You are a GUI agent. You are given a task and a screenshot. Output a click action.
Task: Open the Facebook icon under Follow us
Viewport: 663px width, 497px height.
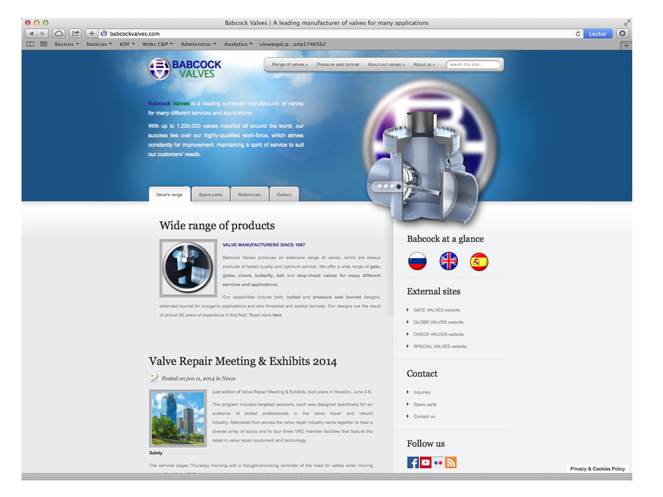coord(413,463)
